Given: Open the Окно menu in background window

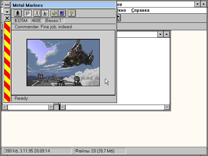Looking at the screenshot, I should click(x=121, y=10).
